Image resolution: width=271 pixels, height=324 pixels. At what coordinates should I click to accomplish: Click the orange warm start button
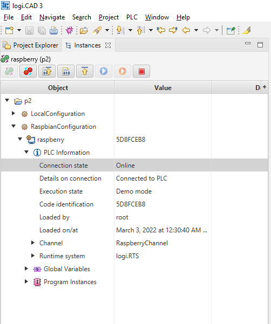[x=123, y=71]
